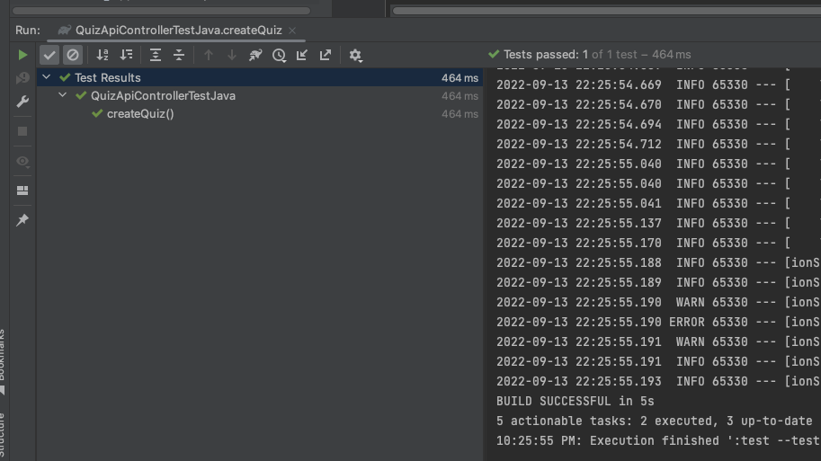Click '5 actionable tasks' console line
The height and width of the screenshot is (461, 821).
pyautogui.click(x=654, y=421)
